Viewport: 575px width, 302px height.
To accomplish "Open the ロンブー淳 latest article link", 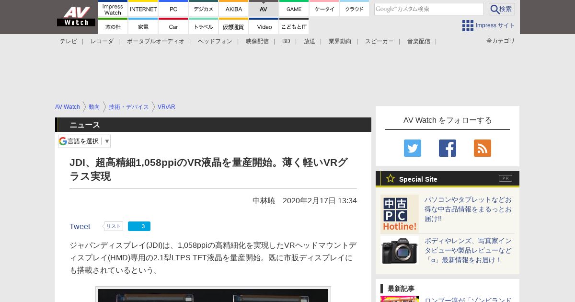I will pos(468,299).
